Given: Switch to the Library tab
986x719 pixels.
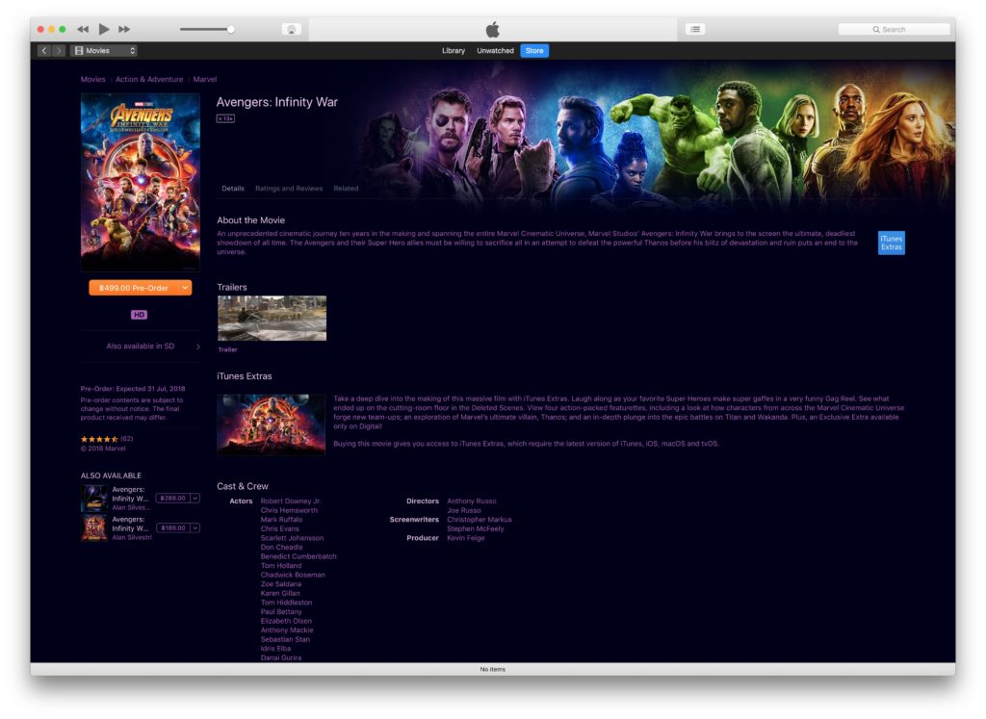Looking at the screenshot, I should (453, 50).
